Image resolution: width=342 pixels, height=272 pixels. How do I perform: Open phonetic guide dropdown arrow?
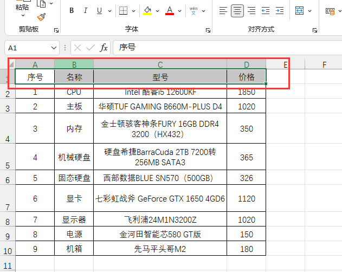coord(203,11)
